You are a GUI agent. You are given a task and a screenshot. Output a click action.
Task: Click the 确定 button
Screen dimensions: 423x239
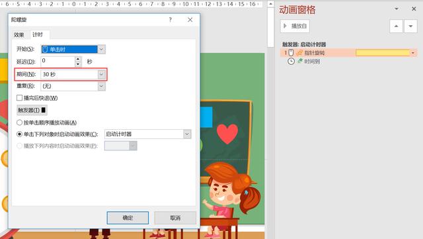(x=128, y=218)
